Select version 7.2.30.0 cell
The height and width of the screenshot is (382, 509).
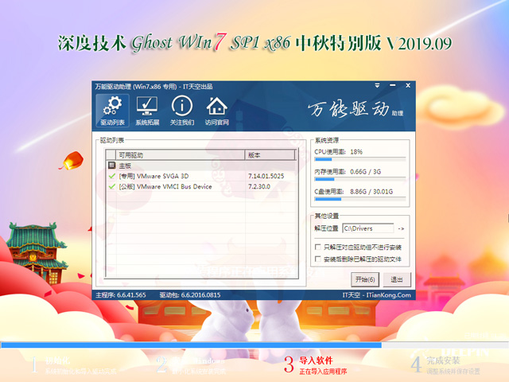[259, 186]
